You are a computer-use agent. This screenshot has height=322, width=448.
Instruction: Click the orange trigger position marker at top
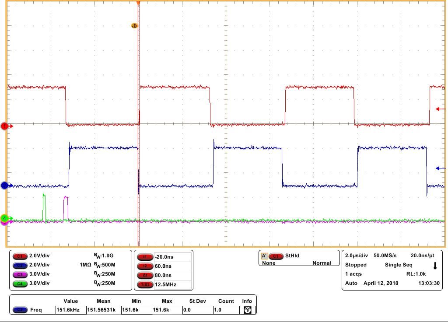coord(138,3)
